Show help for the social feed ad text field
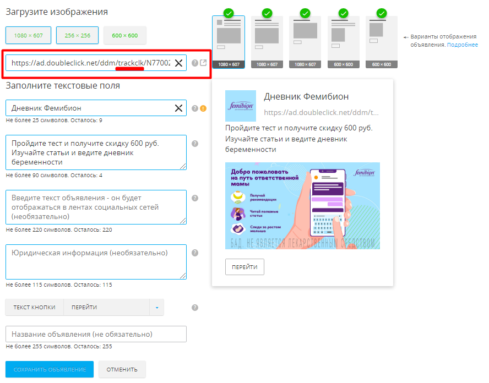The image size is (489, 383). [195, 198]
